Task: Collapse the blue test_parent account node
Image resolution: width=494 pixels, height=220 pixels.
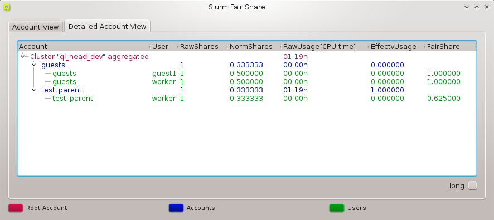Action: (33, 90)
